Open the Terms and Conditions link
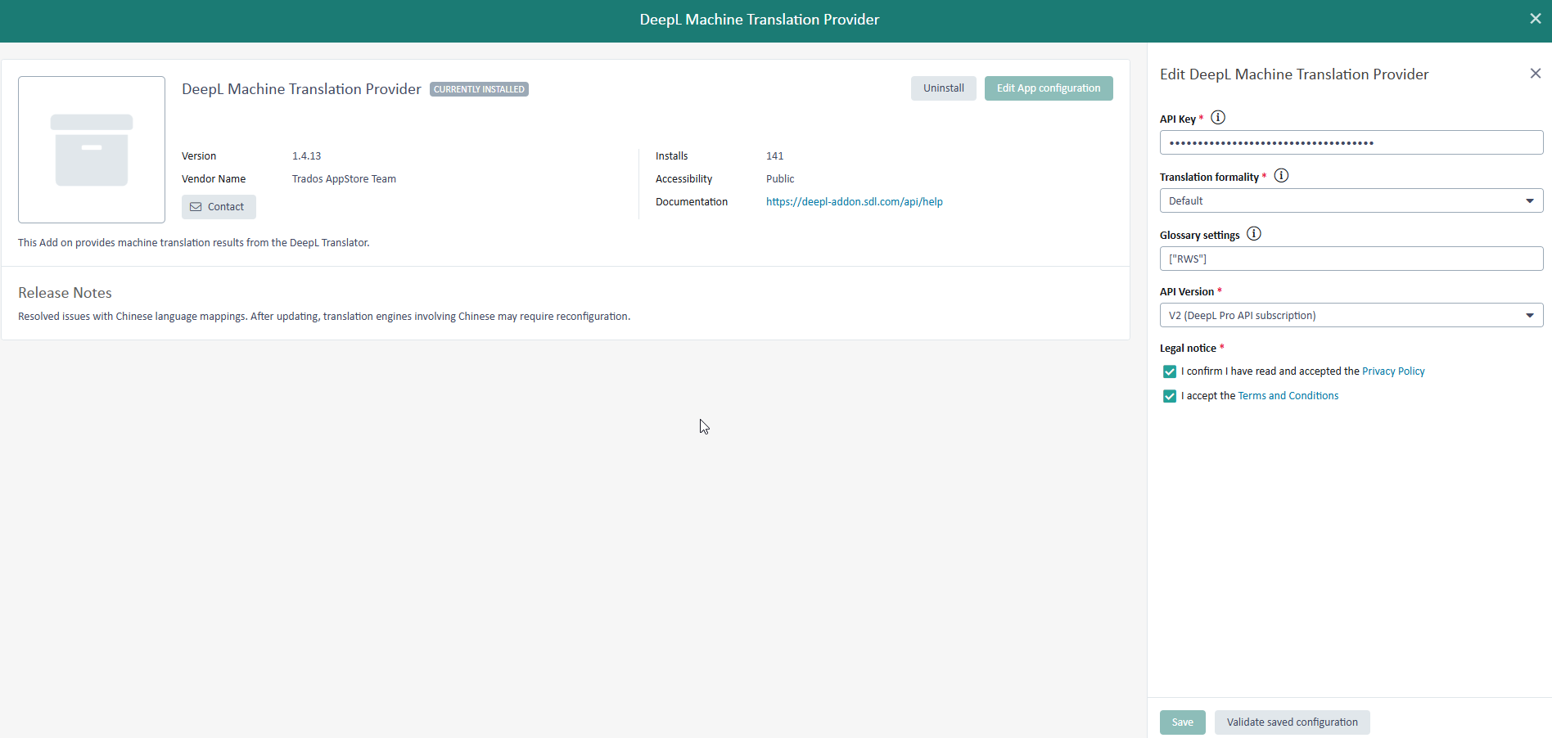This screenshot has width=1552, height=738. (1288, 396)
